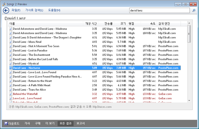Click music icon beside Lost in Paradise
Image resolution: width=199 pixels, height=129 pixels.
click(11, 50)
